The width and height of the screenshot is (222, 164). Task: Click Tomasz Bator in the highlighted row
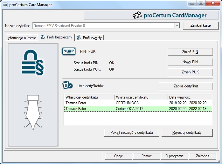click(x=76, y=109)
